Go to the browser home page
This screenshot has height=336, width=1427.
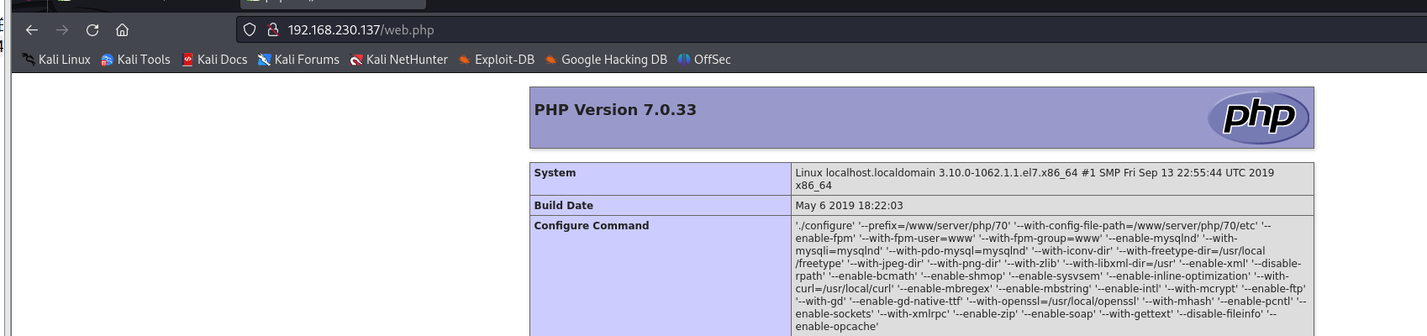click(123, 30)
